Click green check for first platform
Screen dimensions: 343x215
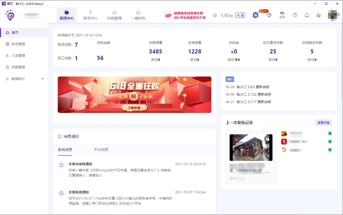click(330, 133)
